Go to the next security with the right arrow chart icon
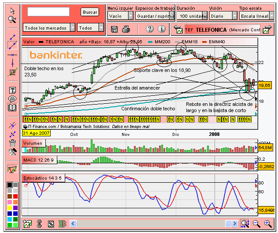The image size is (278, 233). coord(267,29)
